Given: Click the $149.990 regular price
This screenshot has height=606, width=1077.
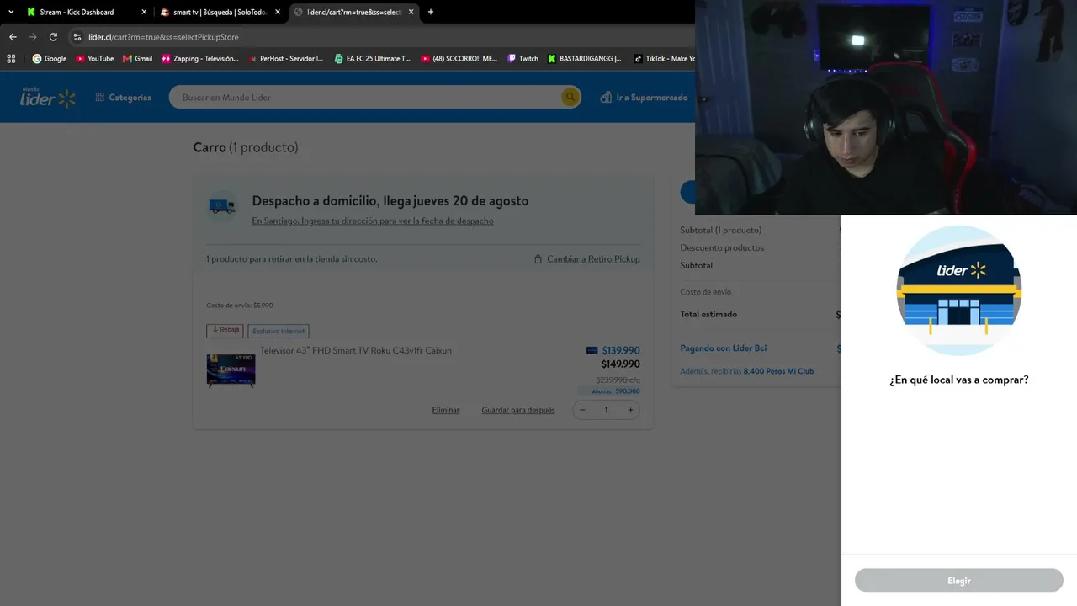Looking at the screenshot, I should click(x=621, y=364).
